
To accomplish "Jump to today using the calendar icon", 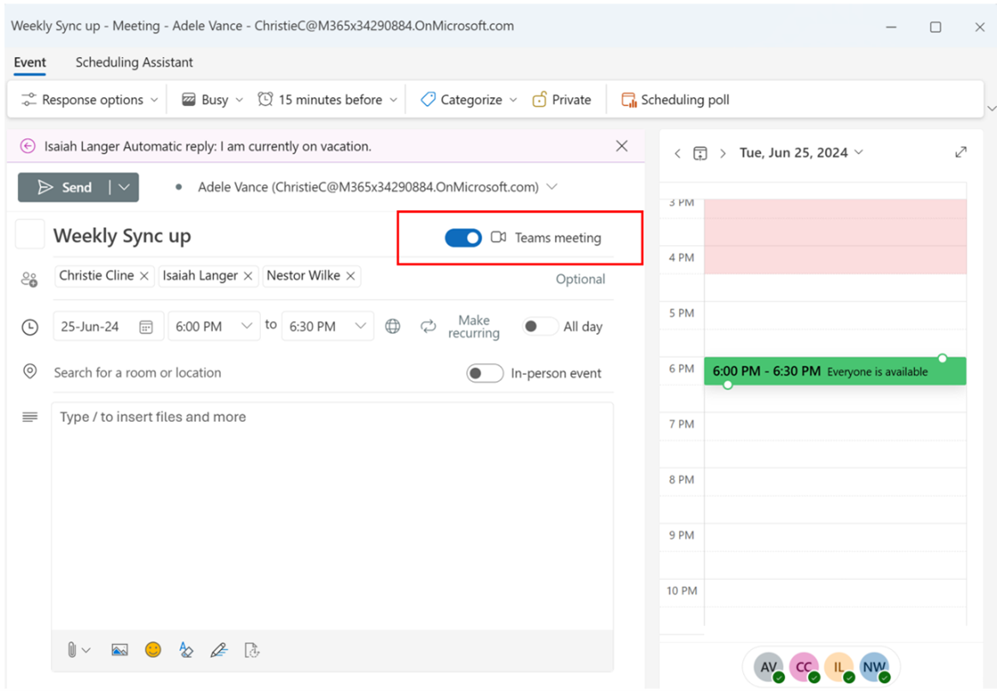I will [700, 151].
